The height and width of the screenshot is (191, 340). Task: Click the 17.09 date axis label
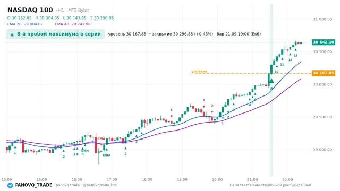(112, 179)
